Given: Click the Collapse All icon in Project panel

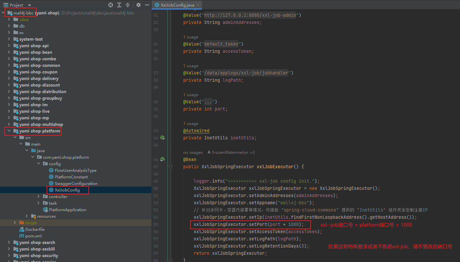Looking at the screenshot, I should click(128, 5).
